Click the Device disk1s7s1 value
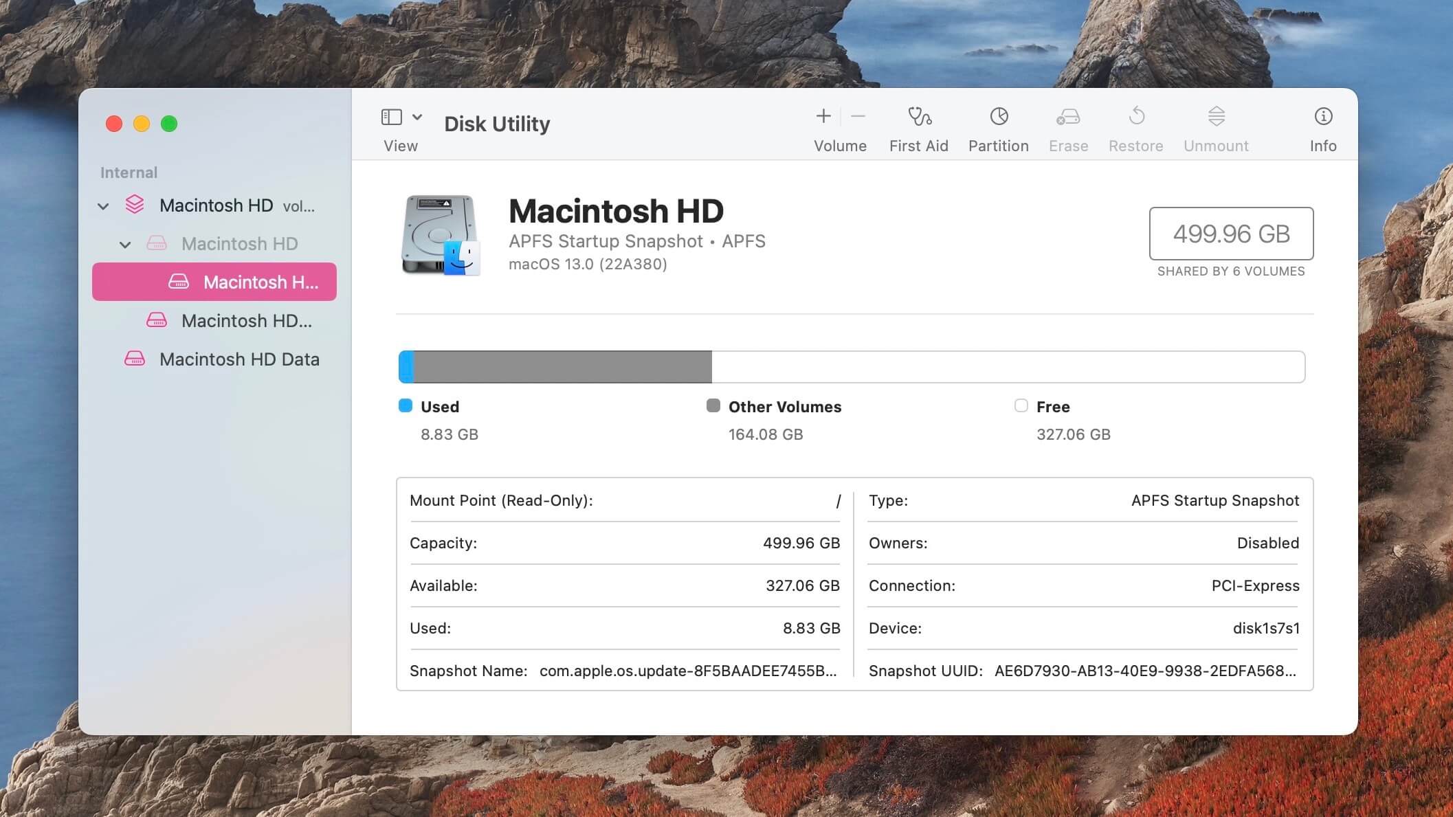 click(1266, 628)
